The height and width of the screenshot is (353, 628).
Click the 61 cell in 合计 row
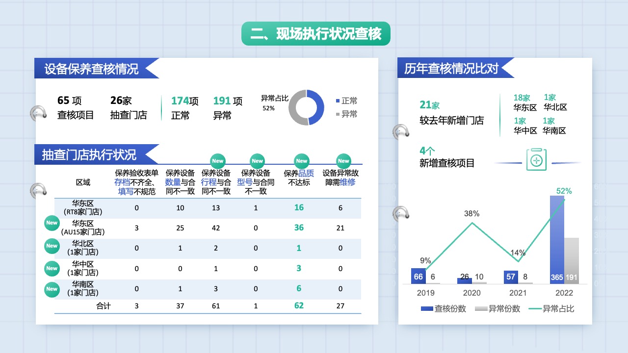click(216, 306)
